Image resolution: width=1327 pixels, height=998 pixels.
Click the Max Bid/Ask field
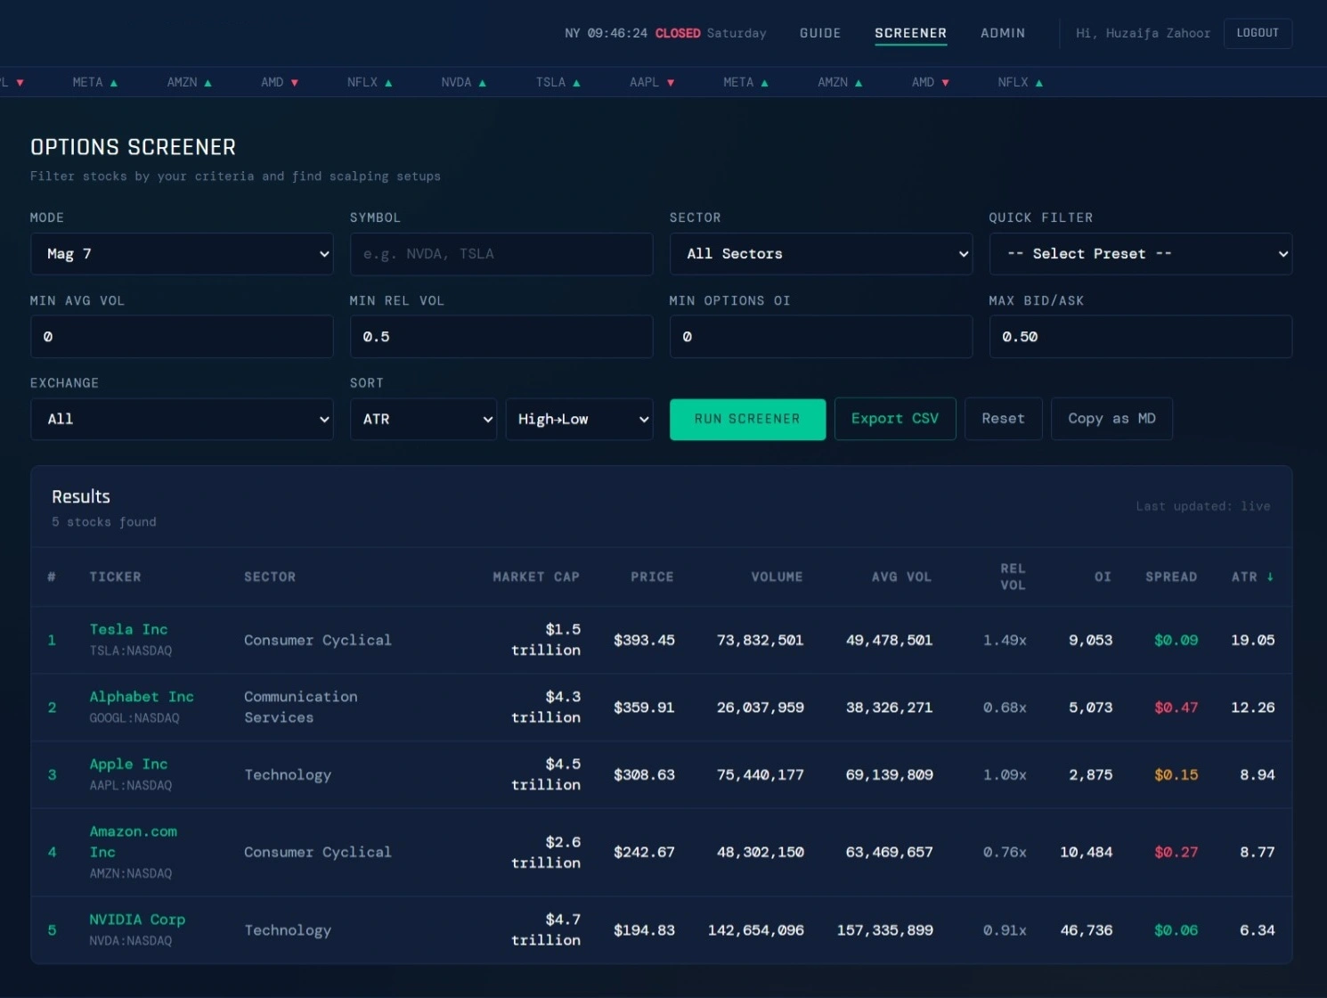click(1141, 337)
